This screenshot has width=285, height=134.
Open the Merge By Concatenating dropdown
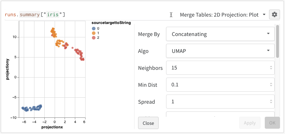pyautogui.click(x=220, y=34)
